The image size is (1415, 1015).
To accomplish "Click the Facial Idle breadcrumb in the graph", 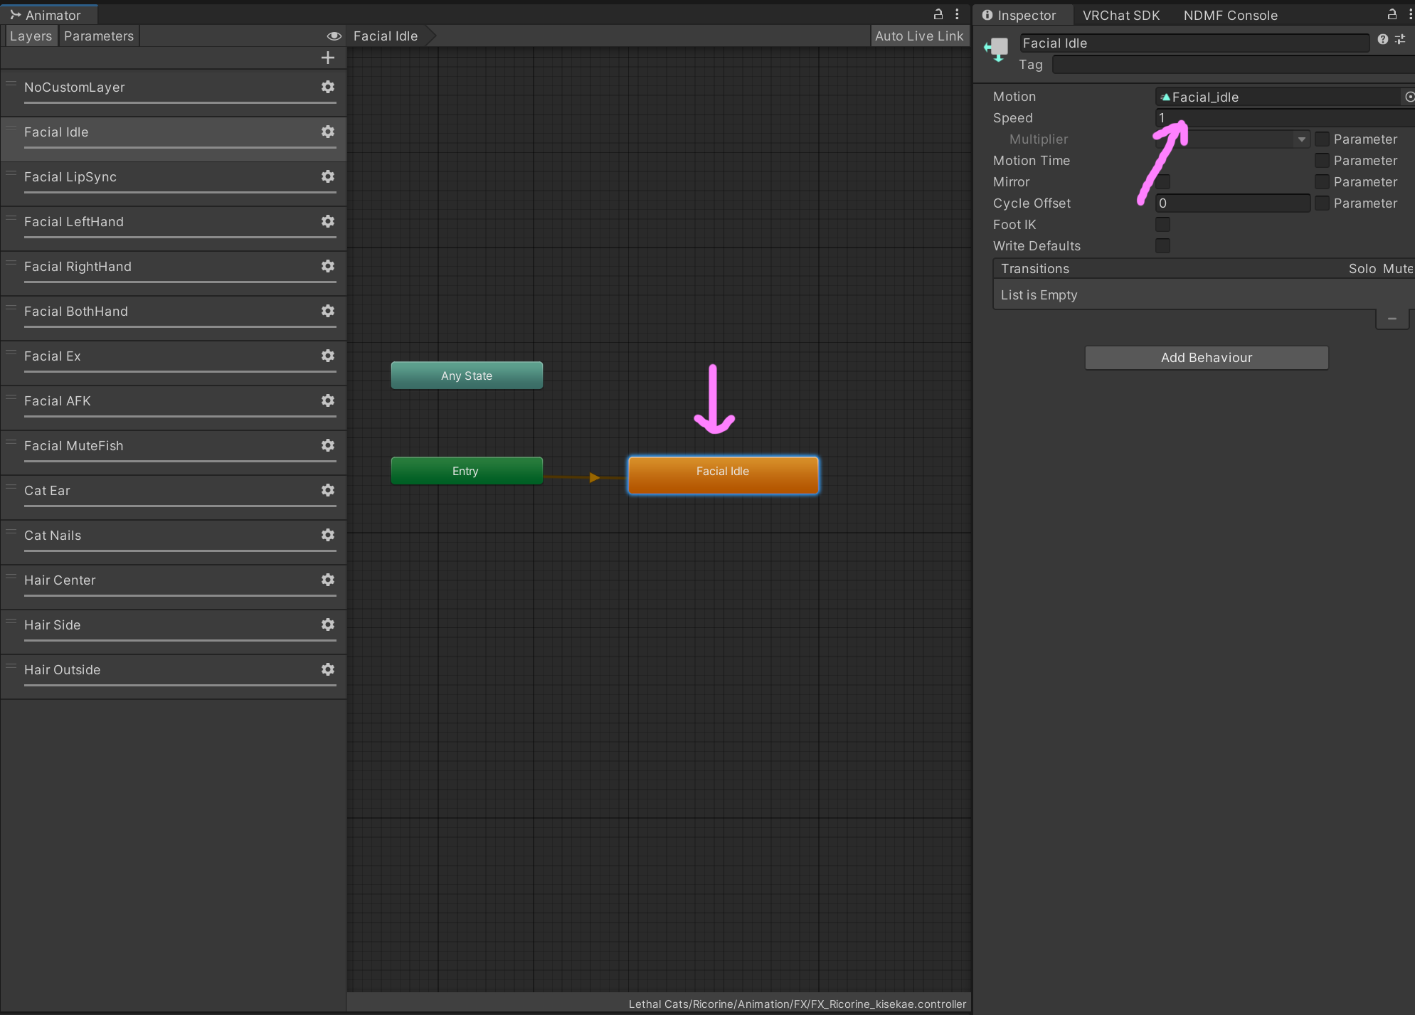I will coord(386,36).
